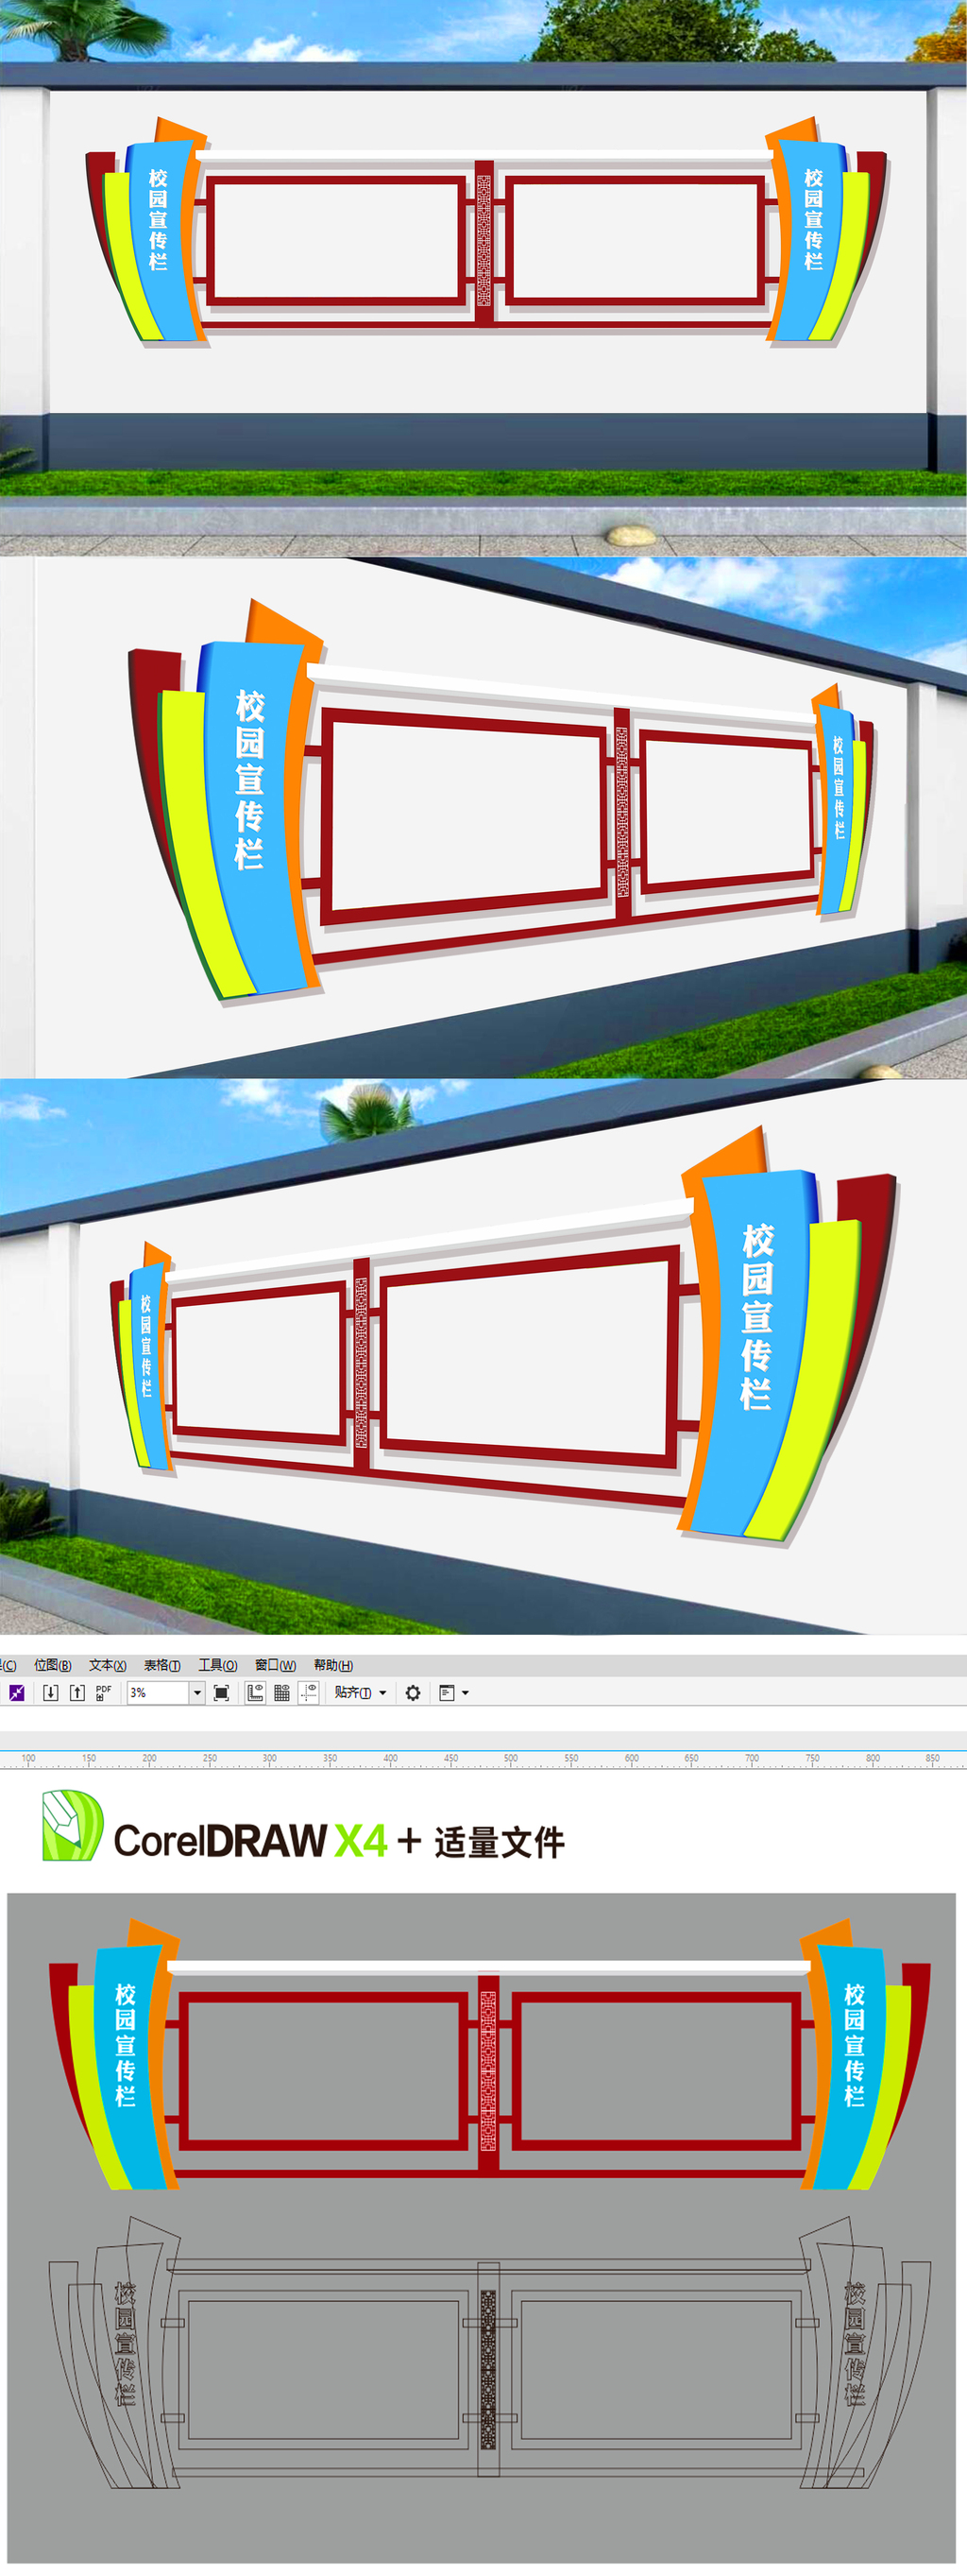Open the 文本(X) menu
Image resolution: width=967 pixels, height=2576 pixels.
click(107, 1665)
